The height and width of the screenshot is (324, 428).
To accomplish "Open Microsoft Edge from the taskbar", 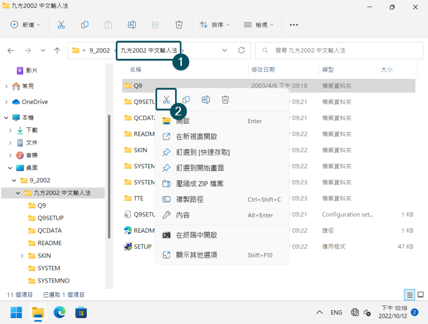I will pyautogui.click(x=59, y=313).
